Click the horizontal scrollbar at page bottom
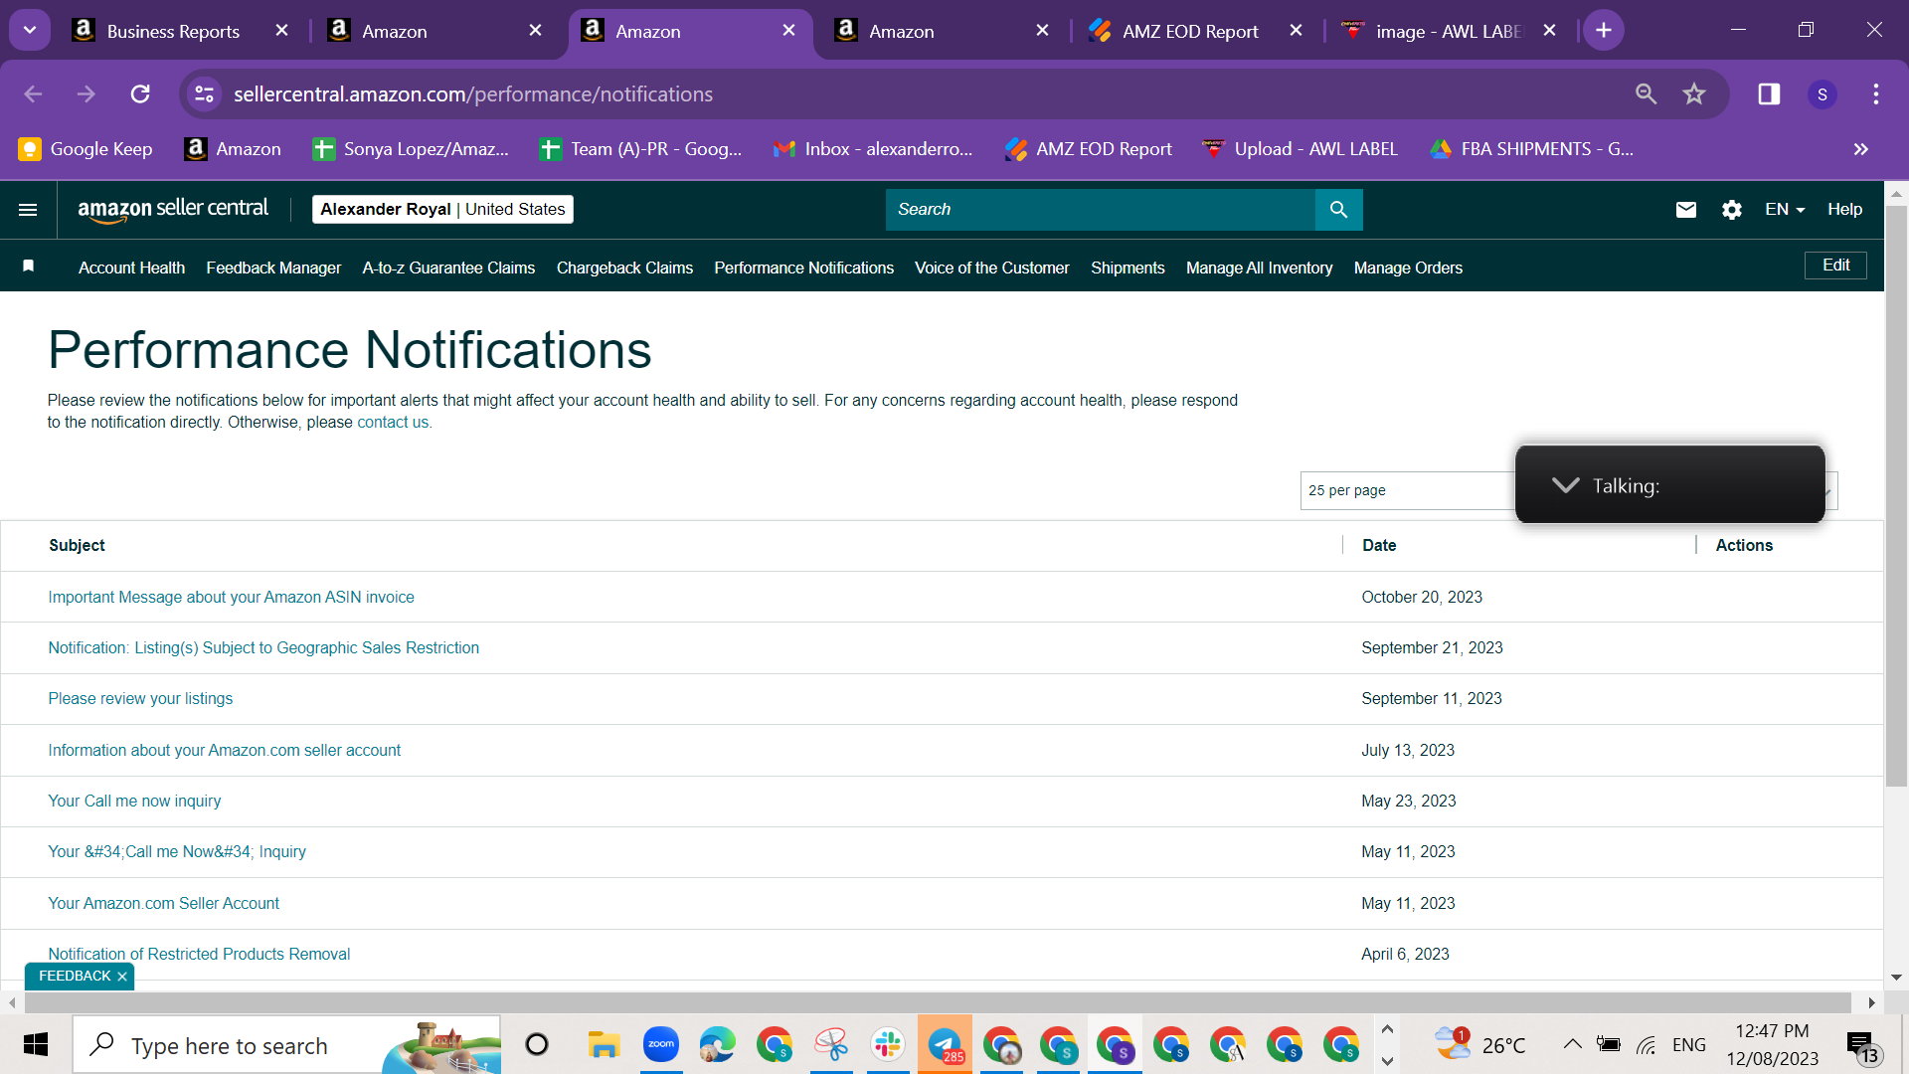This screenshot has height=1074, width=1909. (x=936, y=1003)
